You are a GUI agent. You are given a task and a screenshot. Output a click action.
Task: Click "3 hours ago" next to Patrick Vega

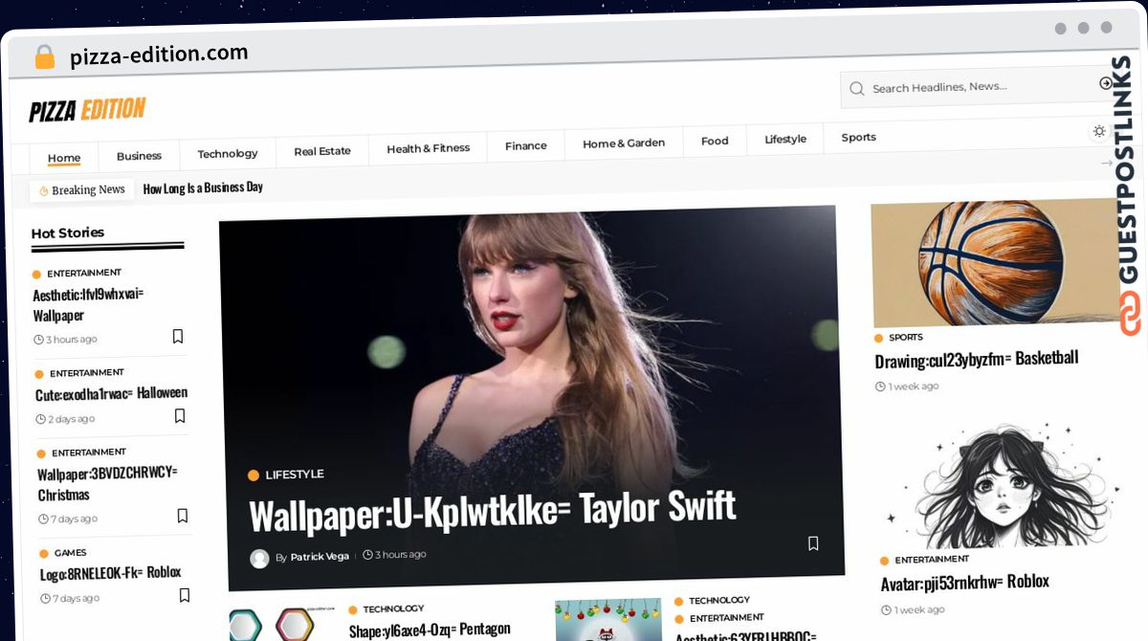tap(401, 555)
